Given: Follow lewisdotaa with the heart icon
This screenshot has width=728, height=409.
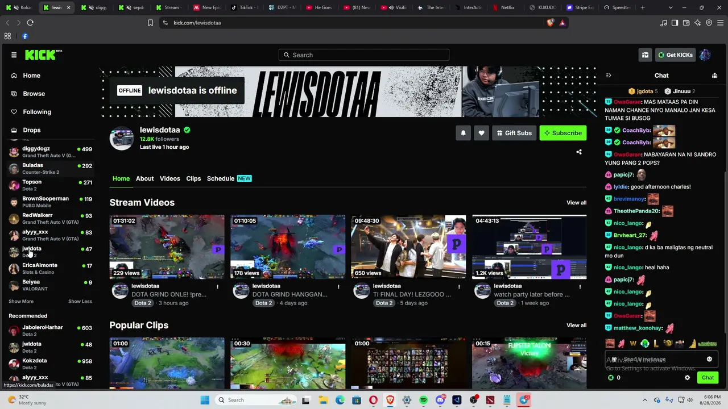Looking at the screenshot, I should 481,133.
